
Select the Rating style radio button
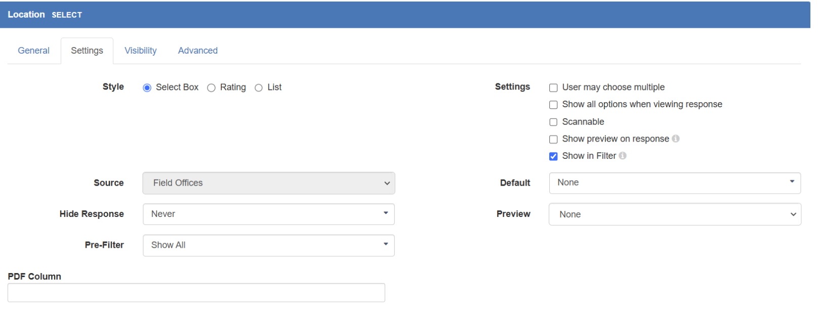pyautogui.click(x=212, y=88)
